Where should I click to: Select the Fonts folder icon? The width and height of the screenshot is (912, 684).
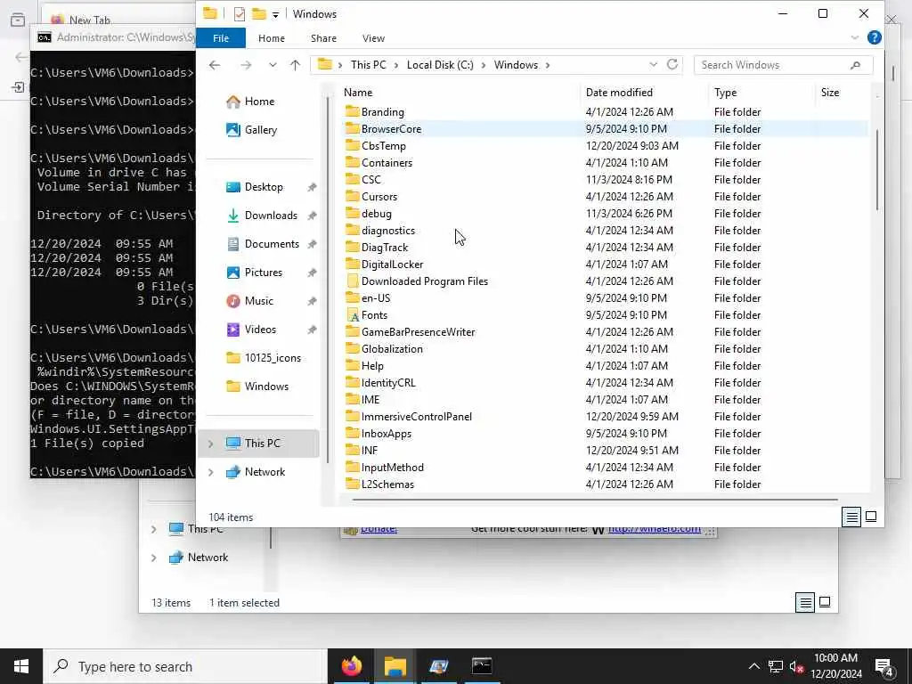[353, 314]
